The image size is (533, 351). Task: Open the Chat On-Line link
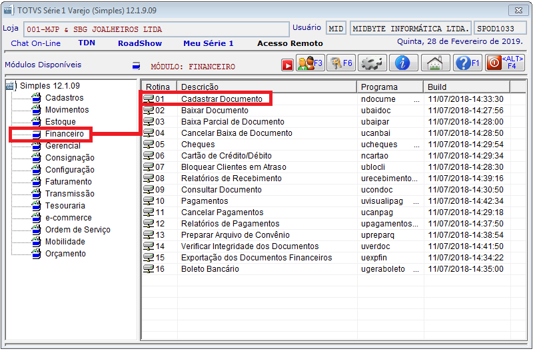click(36, 43)
